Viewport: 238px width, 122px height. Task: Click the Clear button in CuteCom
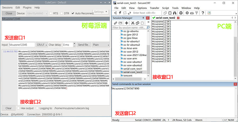tap(8, 108)
